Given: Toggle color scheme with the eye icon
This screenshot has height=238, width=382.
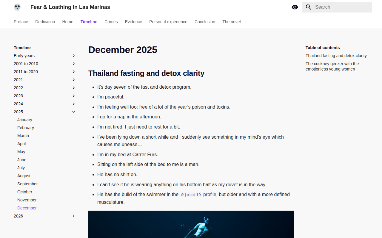Looking at the screenshot, I should coord(295,7).
